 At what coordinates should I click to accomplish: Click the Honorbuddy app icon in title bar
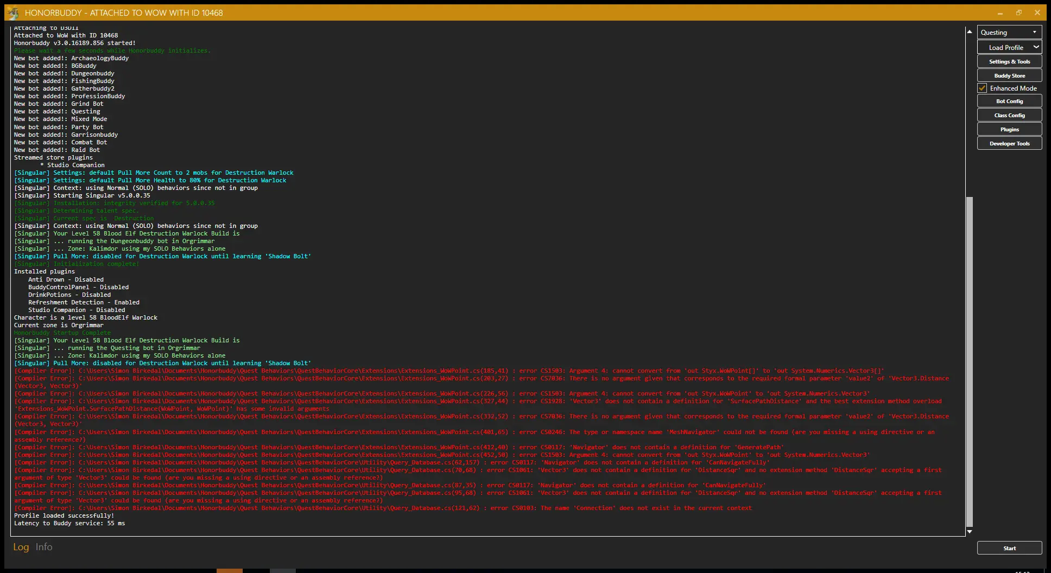[x=13, y=12]
